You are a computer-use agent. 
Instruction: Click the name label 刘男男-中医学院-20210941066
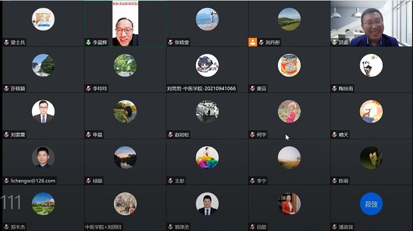[201, 88]
